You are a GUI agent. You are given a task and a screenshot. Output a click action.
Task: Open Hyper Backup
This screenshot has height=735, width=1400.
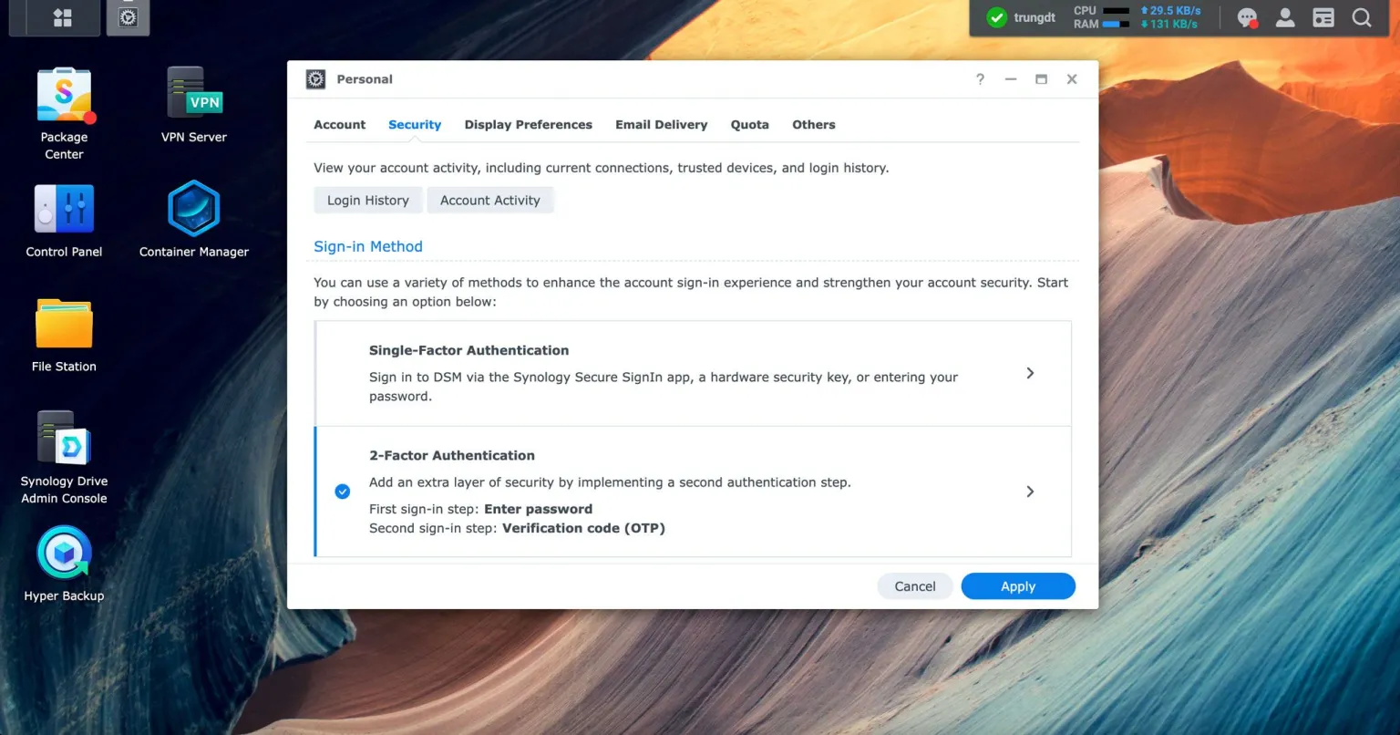point(63,552)
